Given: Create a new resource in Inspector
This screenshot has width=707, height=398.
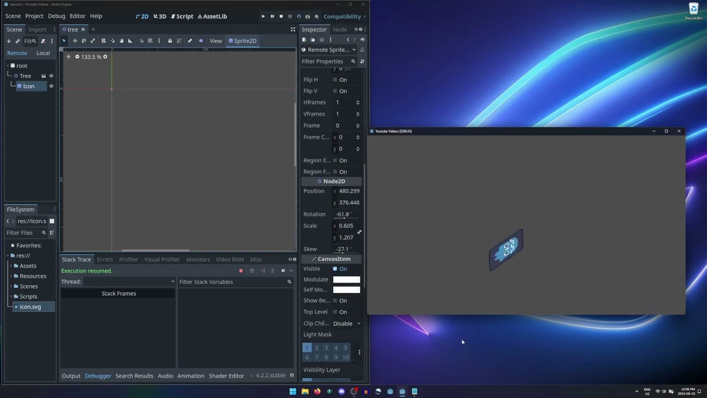Looking at the screenshot, I should pos(304,40).
